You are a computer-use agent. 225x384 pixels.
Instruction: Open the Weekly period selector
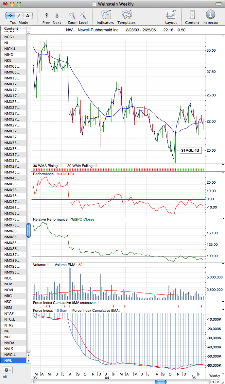click(x=215, y=376)
